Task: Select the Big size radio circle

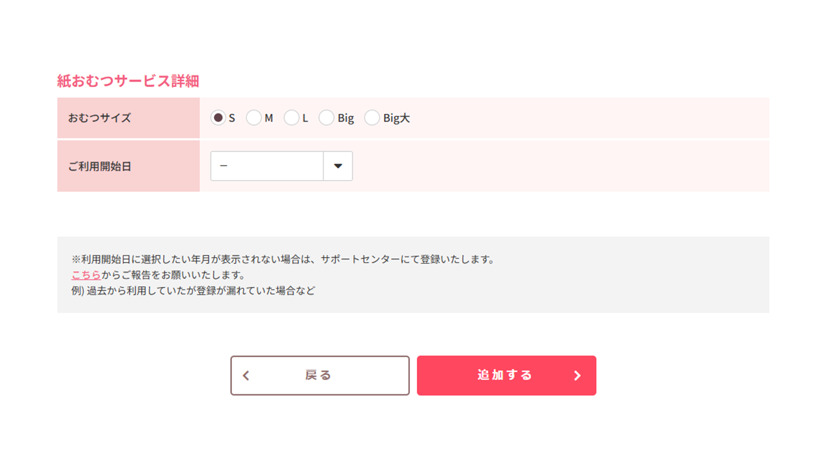Action: (327, 118)
